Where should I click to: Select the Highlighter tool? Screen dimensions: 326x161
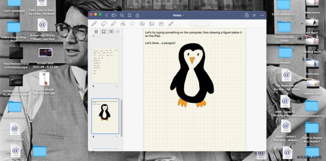coord(113,24)
